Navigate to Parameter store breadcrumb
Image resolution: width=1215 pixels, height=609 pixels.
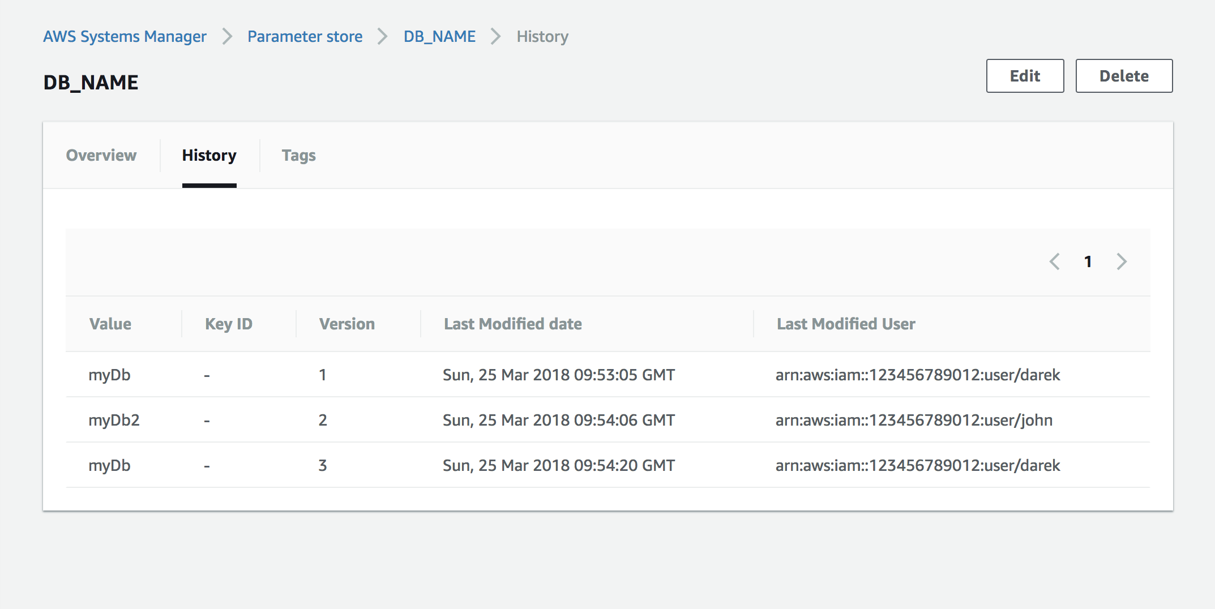pyautogui.click(x=305, y=37)
